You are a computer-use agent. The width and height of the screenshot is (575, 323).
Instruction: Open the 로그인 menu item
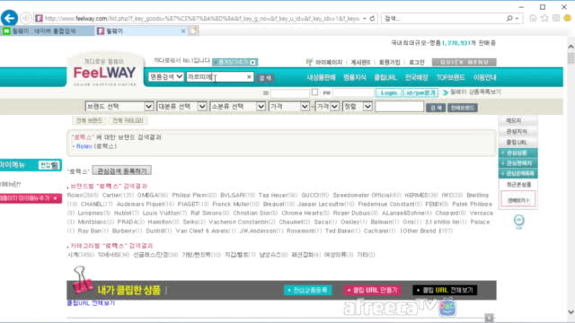417,62
